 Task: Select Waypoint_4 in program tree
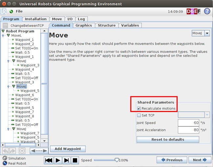[25, 69]
